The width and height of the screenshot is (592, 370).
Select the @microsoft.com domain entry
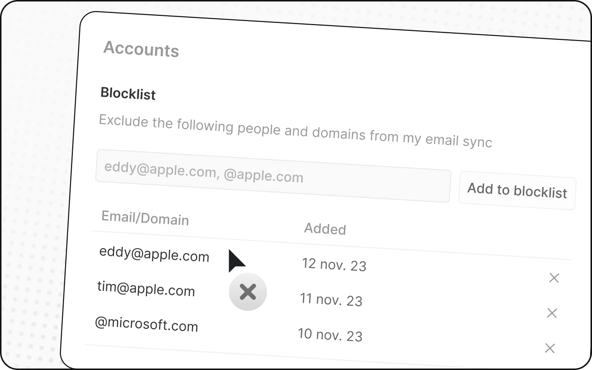tap(147, 324)
